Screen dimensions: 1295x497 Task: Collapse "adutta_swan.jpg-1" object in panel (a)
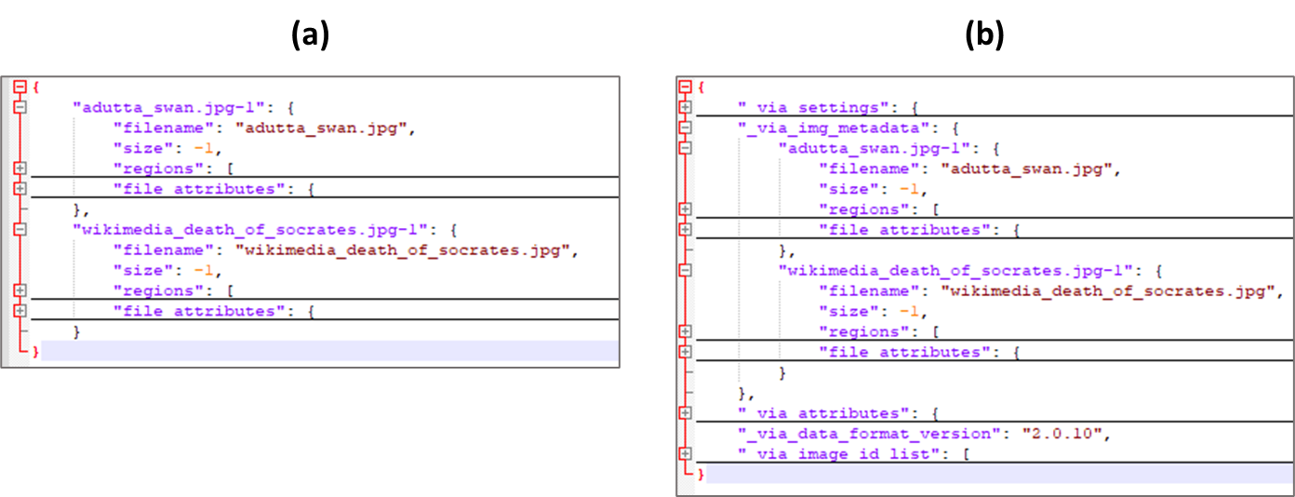(x=20, y=107)
